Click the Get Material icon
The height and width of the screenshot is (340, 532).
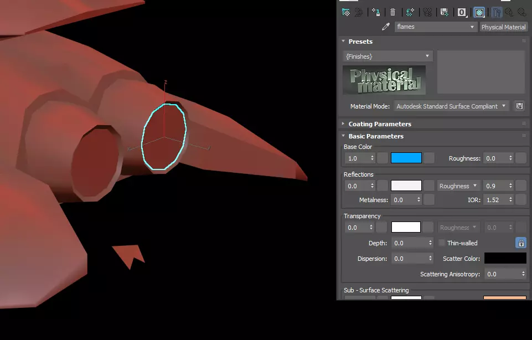(346, 12)
